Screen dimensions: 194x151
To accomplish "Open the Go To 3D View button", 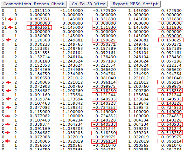I will [x=88, y=4].
